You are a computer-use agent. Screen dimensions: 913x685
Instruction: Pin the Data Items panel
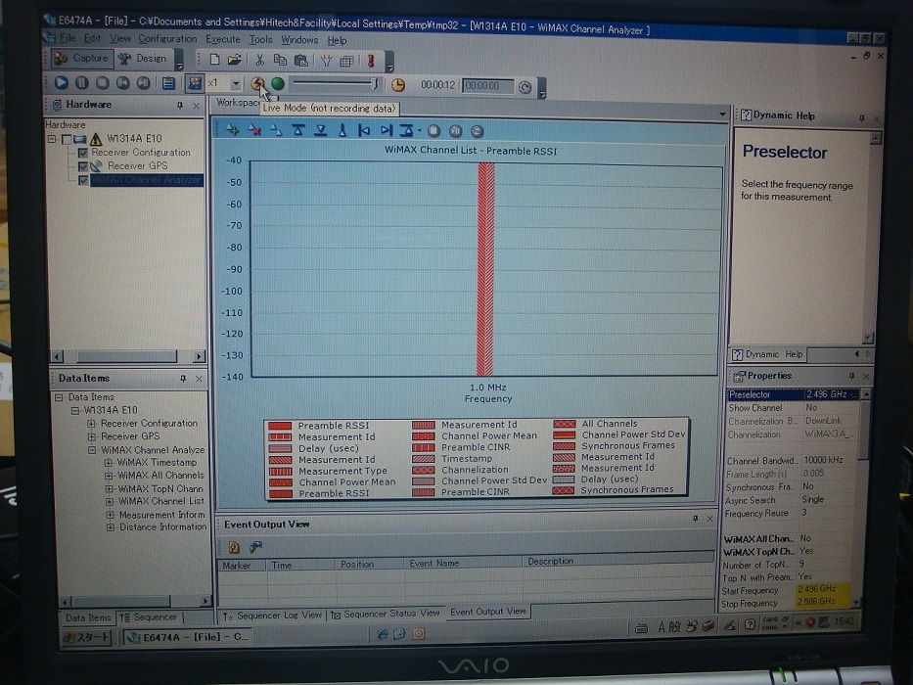point(183,379)
